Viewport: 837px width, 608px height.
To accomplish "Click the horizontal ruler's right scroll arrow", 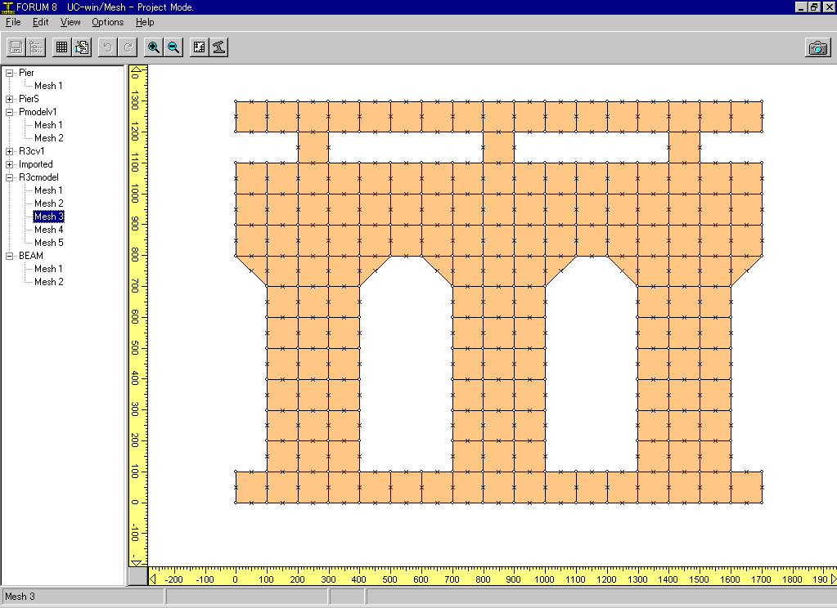I will coord(833,579).
